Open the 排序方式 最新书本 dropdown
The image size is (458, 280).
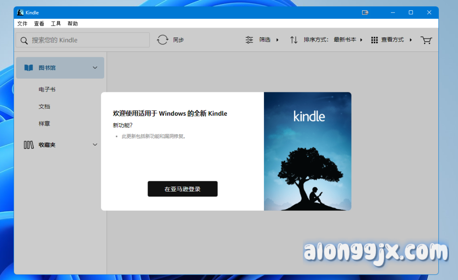point(347,40)
